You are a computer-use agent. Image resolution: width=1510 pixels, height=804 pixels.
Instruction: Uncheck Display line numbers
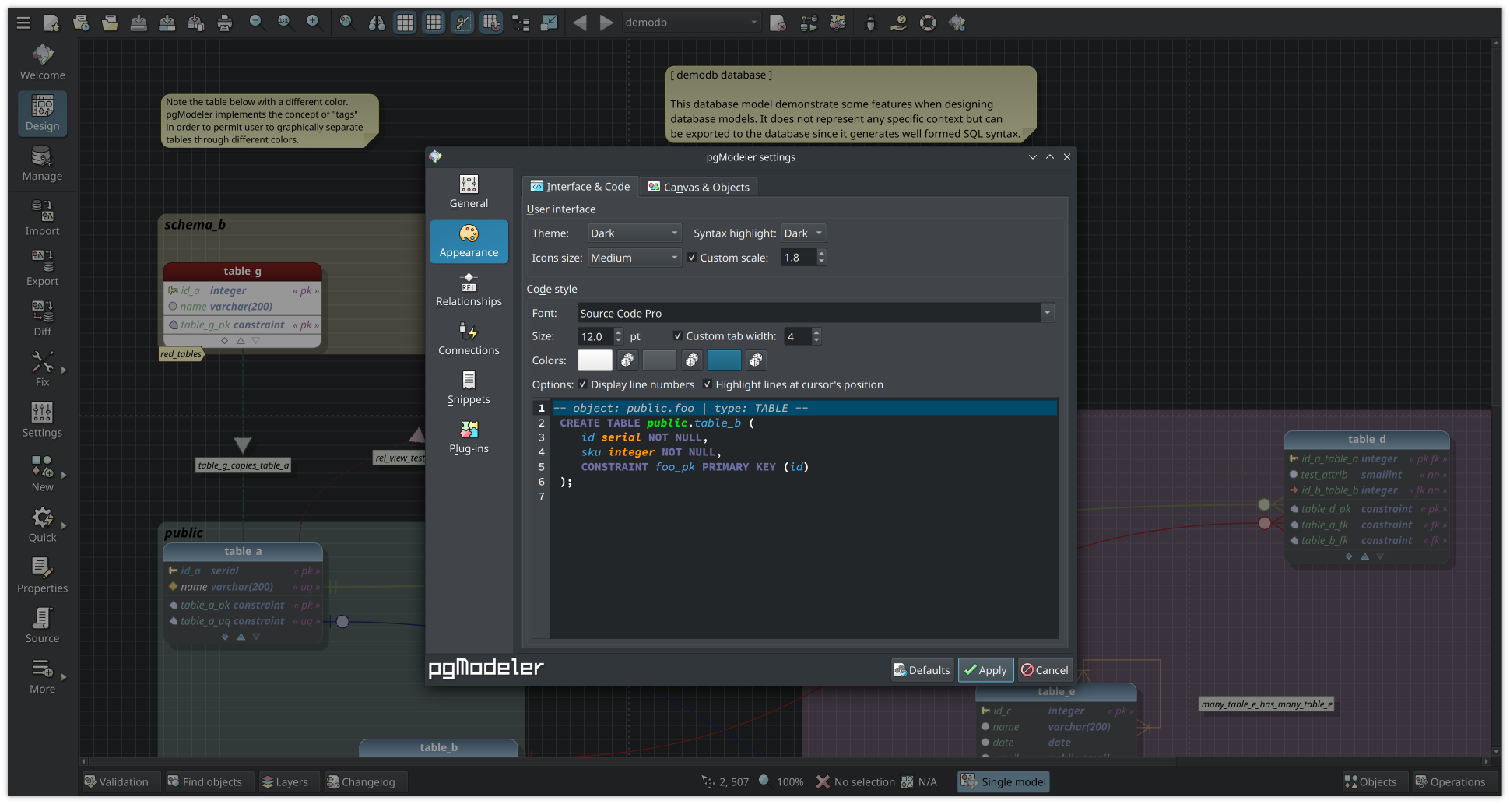click(x=583, y=384)
